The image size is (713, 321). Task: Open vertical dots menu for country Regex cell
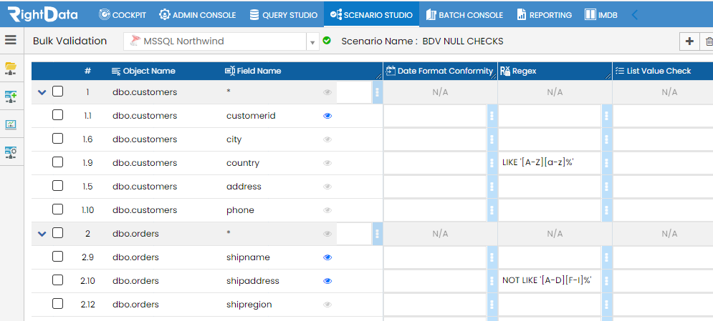click(x=606, y=163)
